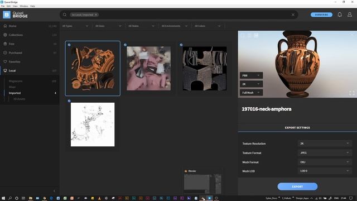Open the Edit menu
This screenshot has height=201, width=357.
(8, 6)
